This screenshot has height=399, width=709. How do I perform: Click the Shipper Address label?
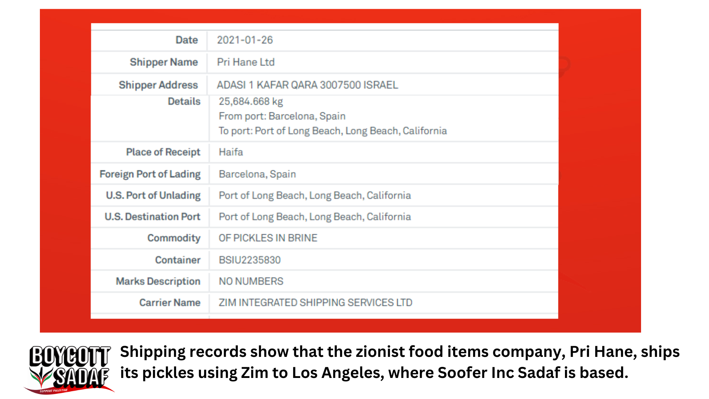(158, 85)
